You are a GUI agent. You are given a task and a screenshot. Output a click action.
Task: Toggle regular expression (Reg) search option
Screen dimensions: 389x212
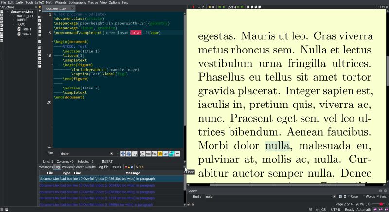pos(154,154)
